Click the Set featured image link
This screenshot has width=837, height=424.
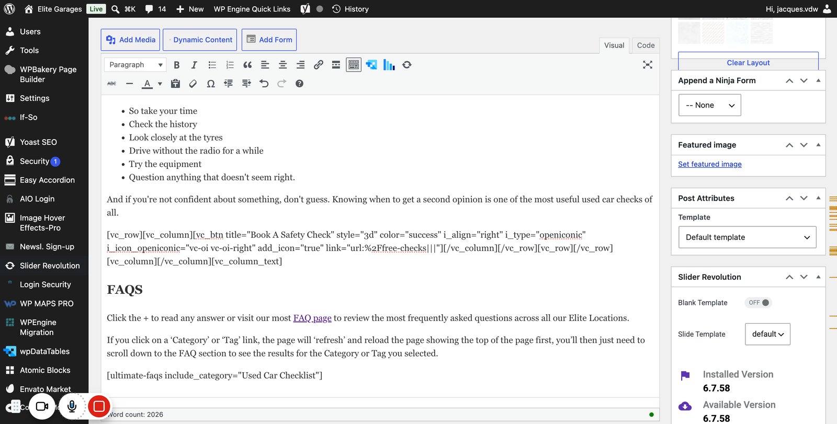pos(710,164)
